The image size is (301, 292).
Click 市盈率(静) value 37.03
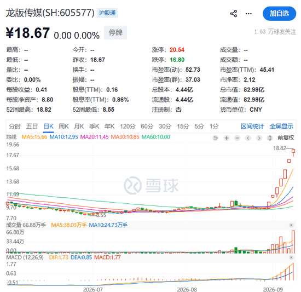[x=193, y=80]
